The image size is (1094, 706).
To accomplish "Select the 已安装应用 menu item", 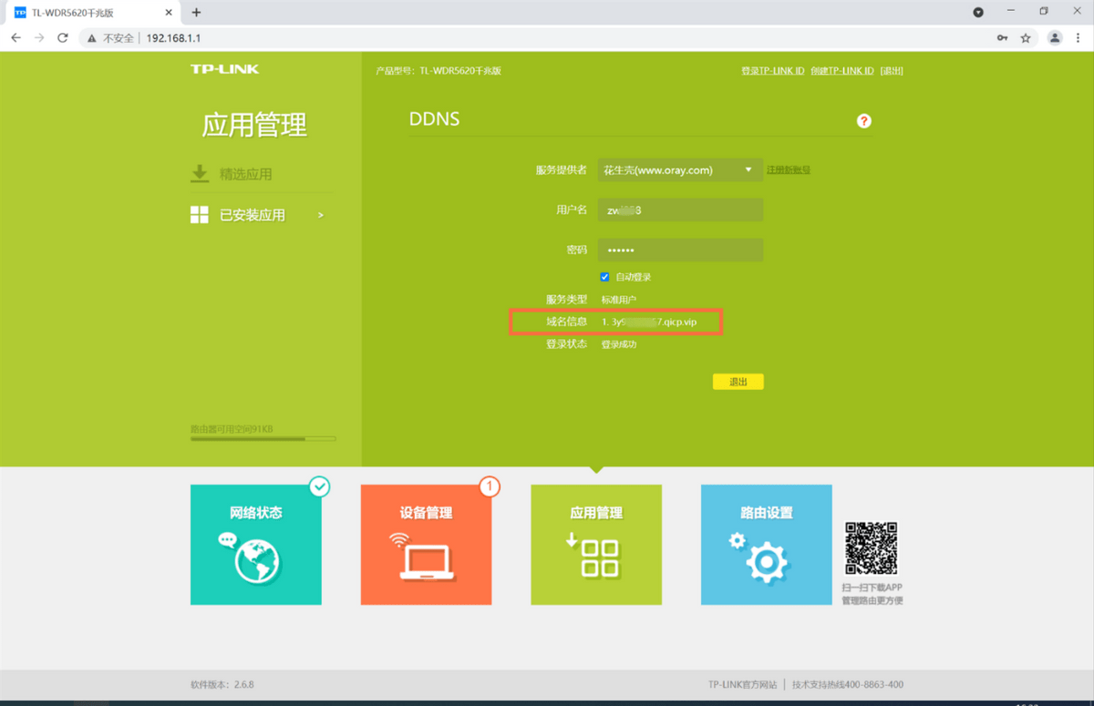I will [253, 215].
